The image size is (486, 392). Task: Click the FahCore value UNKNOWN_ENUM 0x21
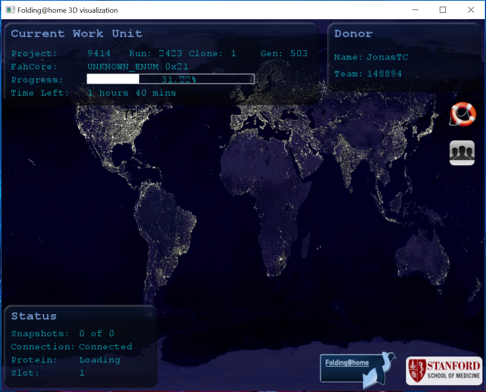pos(138,66)
